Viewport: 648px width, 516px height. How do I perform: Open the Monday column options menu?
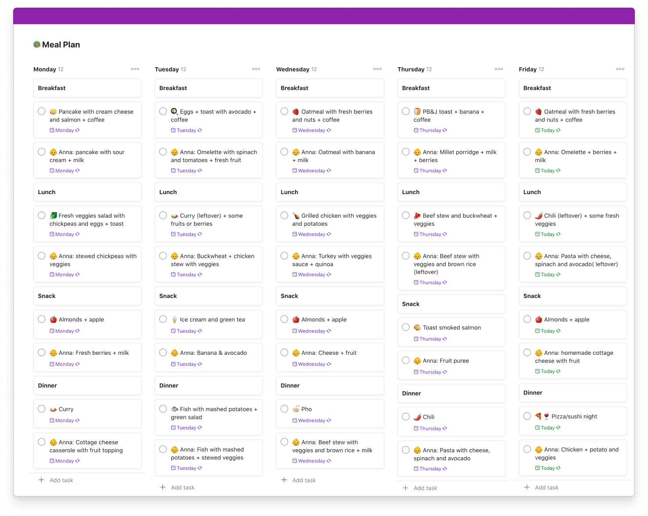135,69
